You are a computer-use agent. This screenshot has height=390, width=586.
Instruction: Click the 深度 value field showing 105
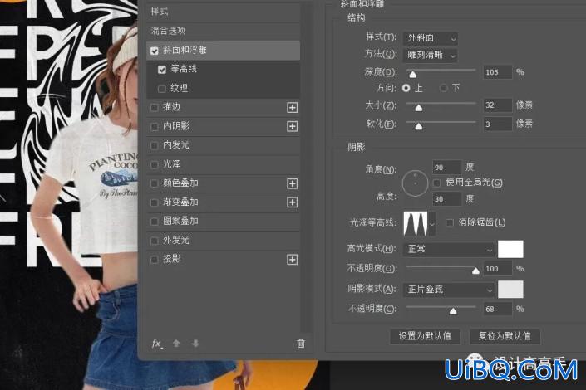pyautogui.click(x=497, y=72)
